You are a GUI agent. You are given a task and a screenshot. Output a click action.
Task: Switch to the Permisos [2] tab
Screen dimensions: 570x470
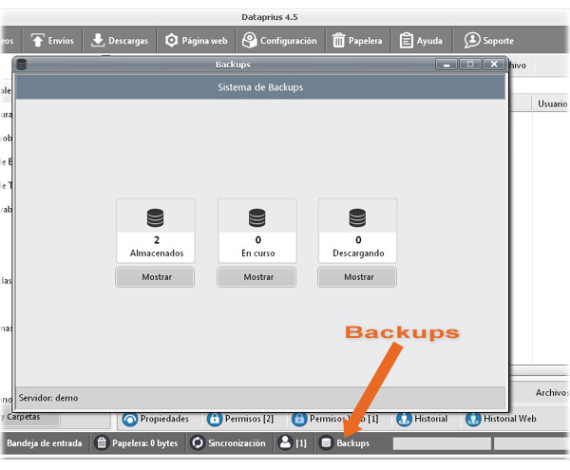click(240, 419)
